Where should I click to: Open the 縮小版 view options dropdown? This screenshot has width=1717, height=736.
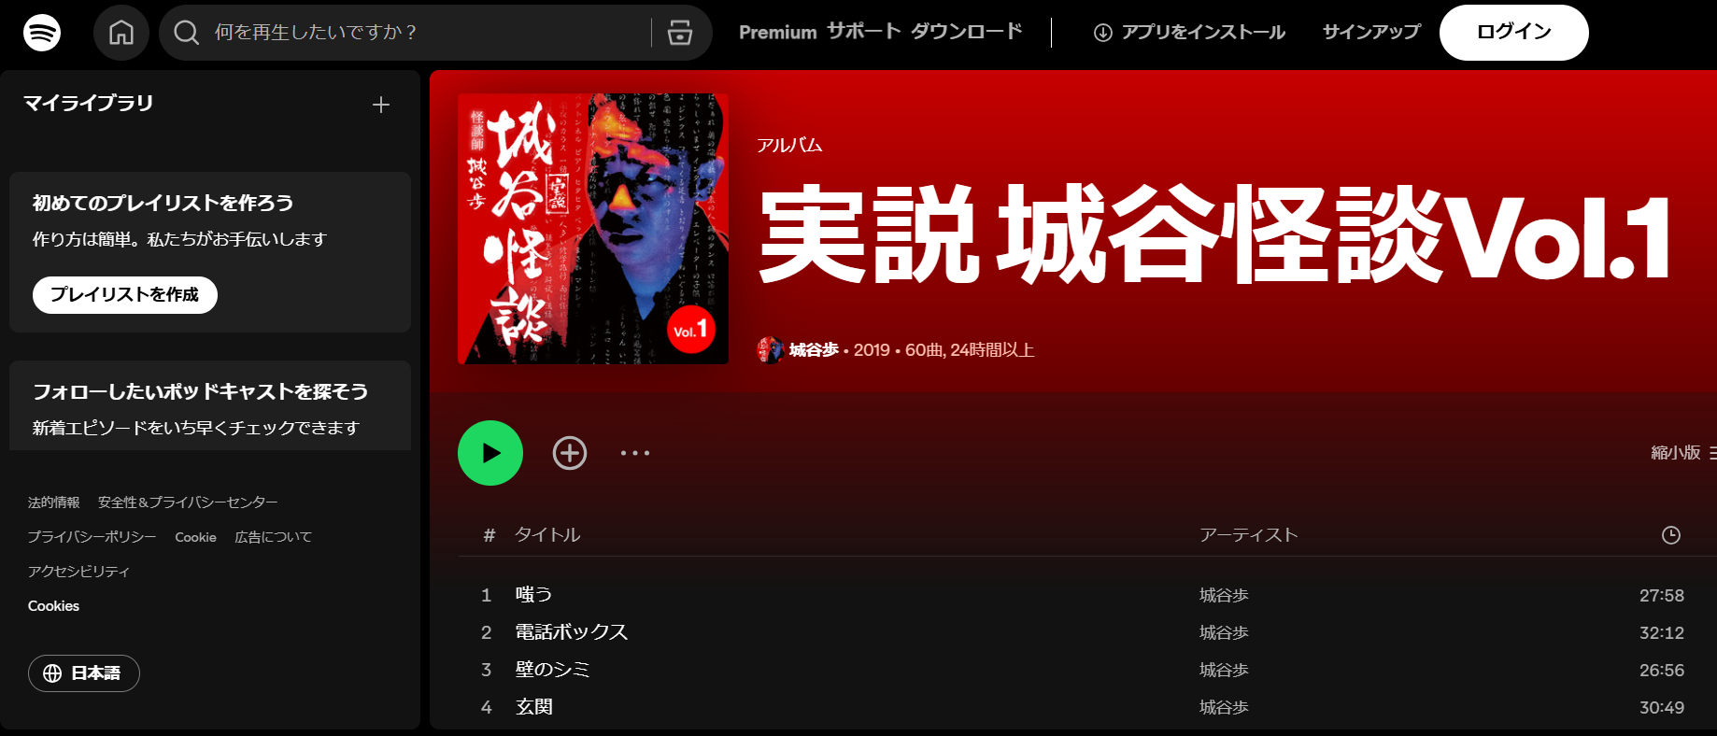pos(1683,453)
